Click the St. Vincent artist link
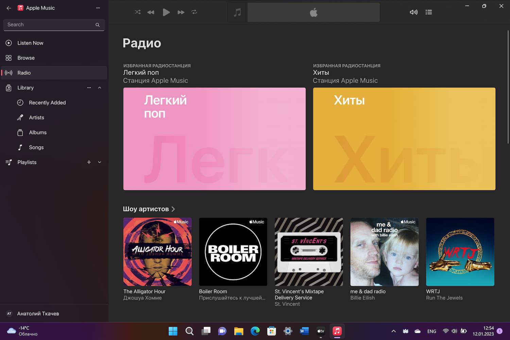Viewport: 510px width, 340px height. coord(287,304)
